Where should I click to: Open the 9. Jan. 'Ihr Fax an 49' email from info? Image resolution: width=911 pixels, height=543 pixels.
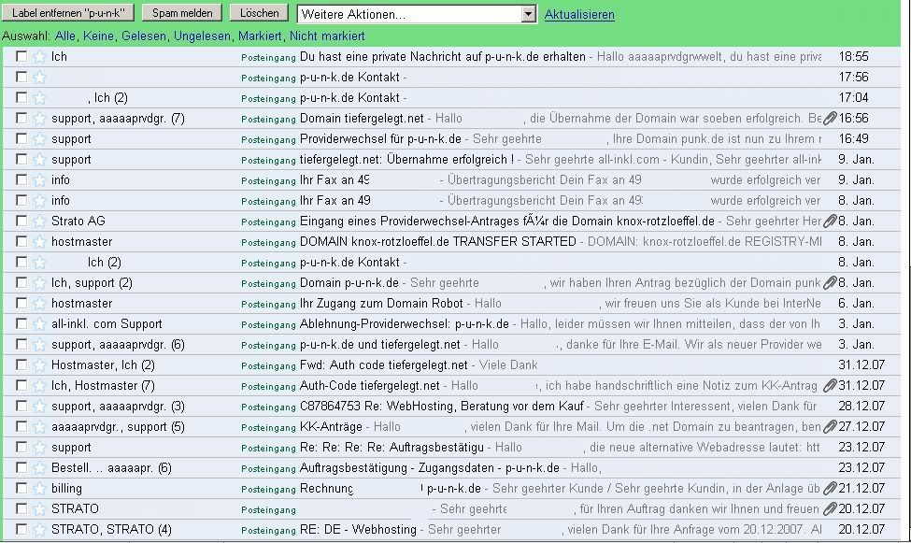coord(335,180)
